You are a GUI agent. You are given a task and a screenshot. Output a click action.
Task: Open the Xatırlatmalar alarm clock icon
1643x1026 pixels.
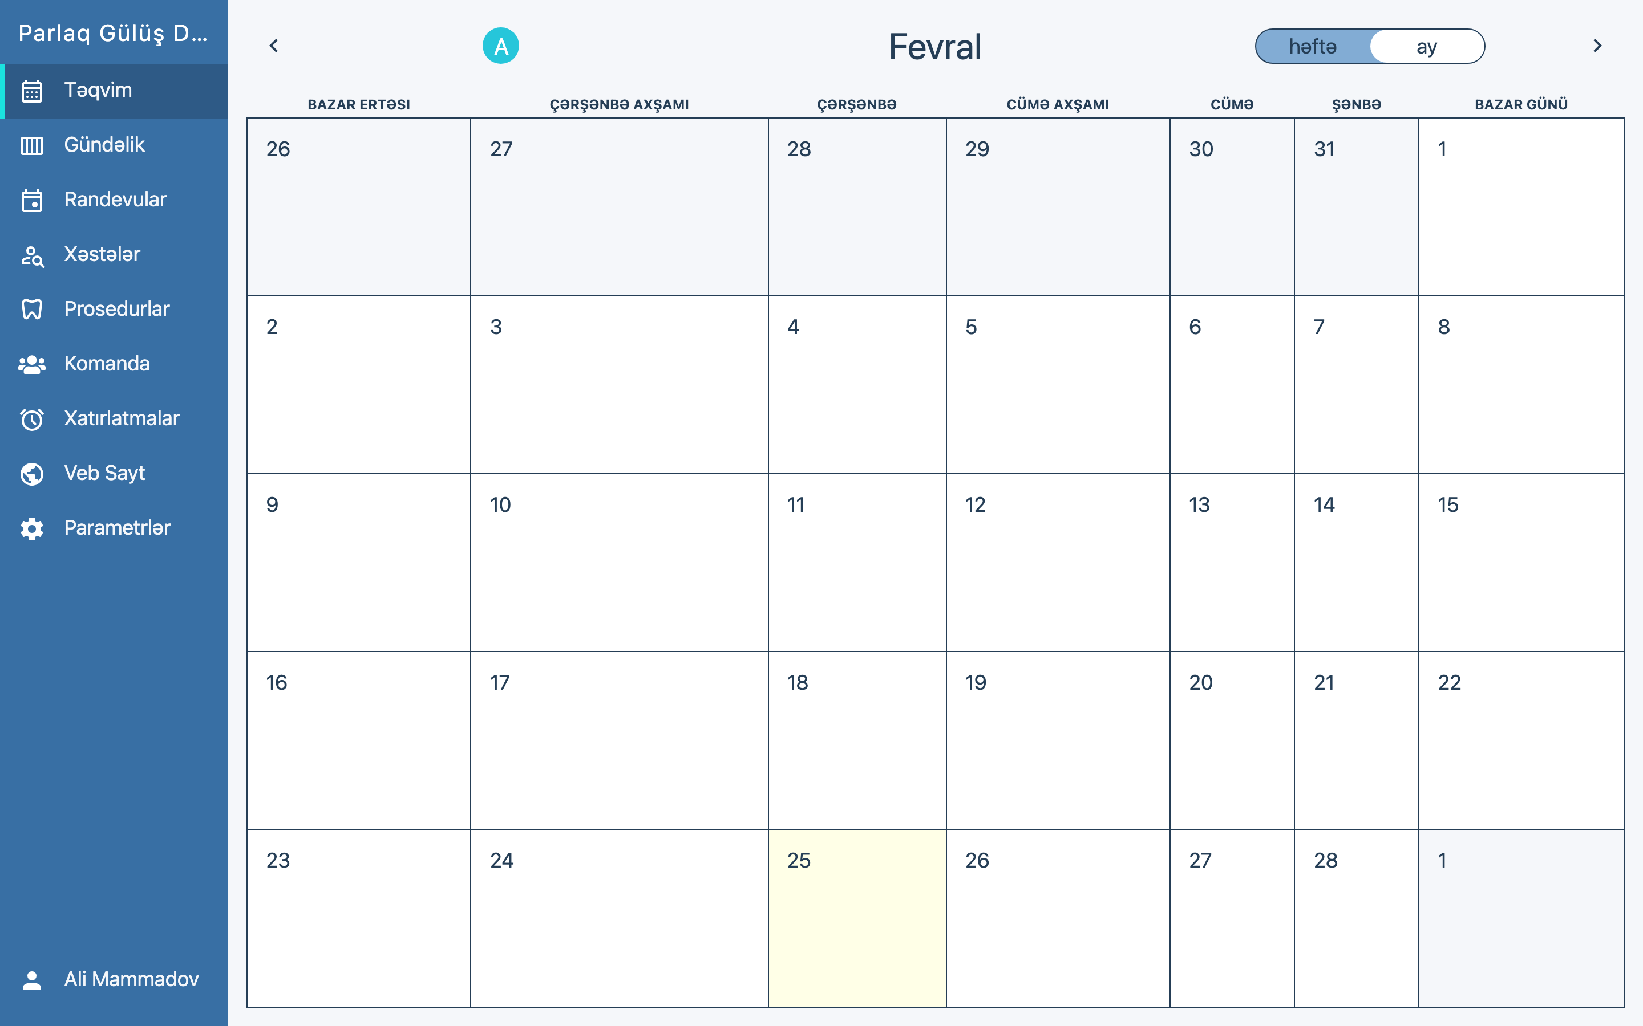[x=32, y=419]
